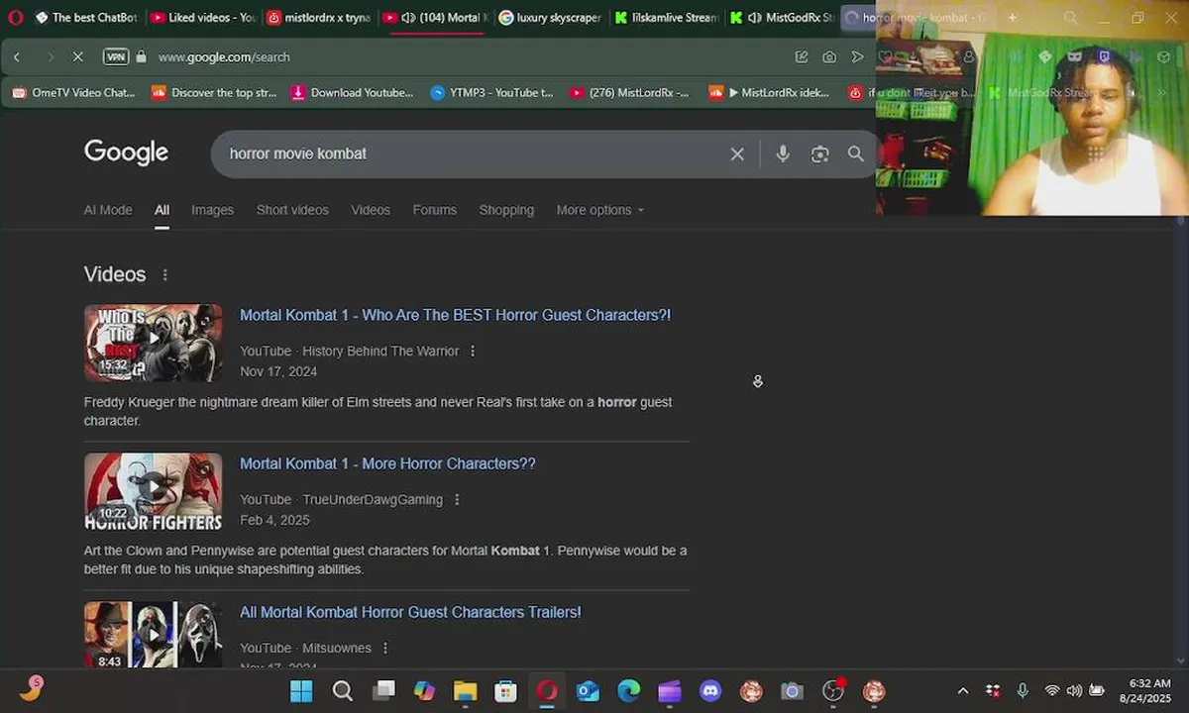The height and width of the screenshot is (713, 1189).
Task: Select the Short videos results tab
Action: tap(292, 210)
